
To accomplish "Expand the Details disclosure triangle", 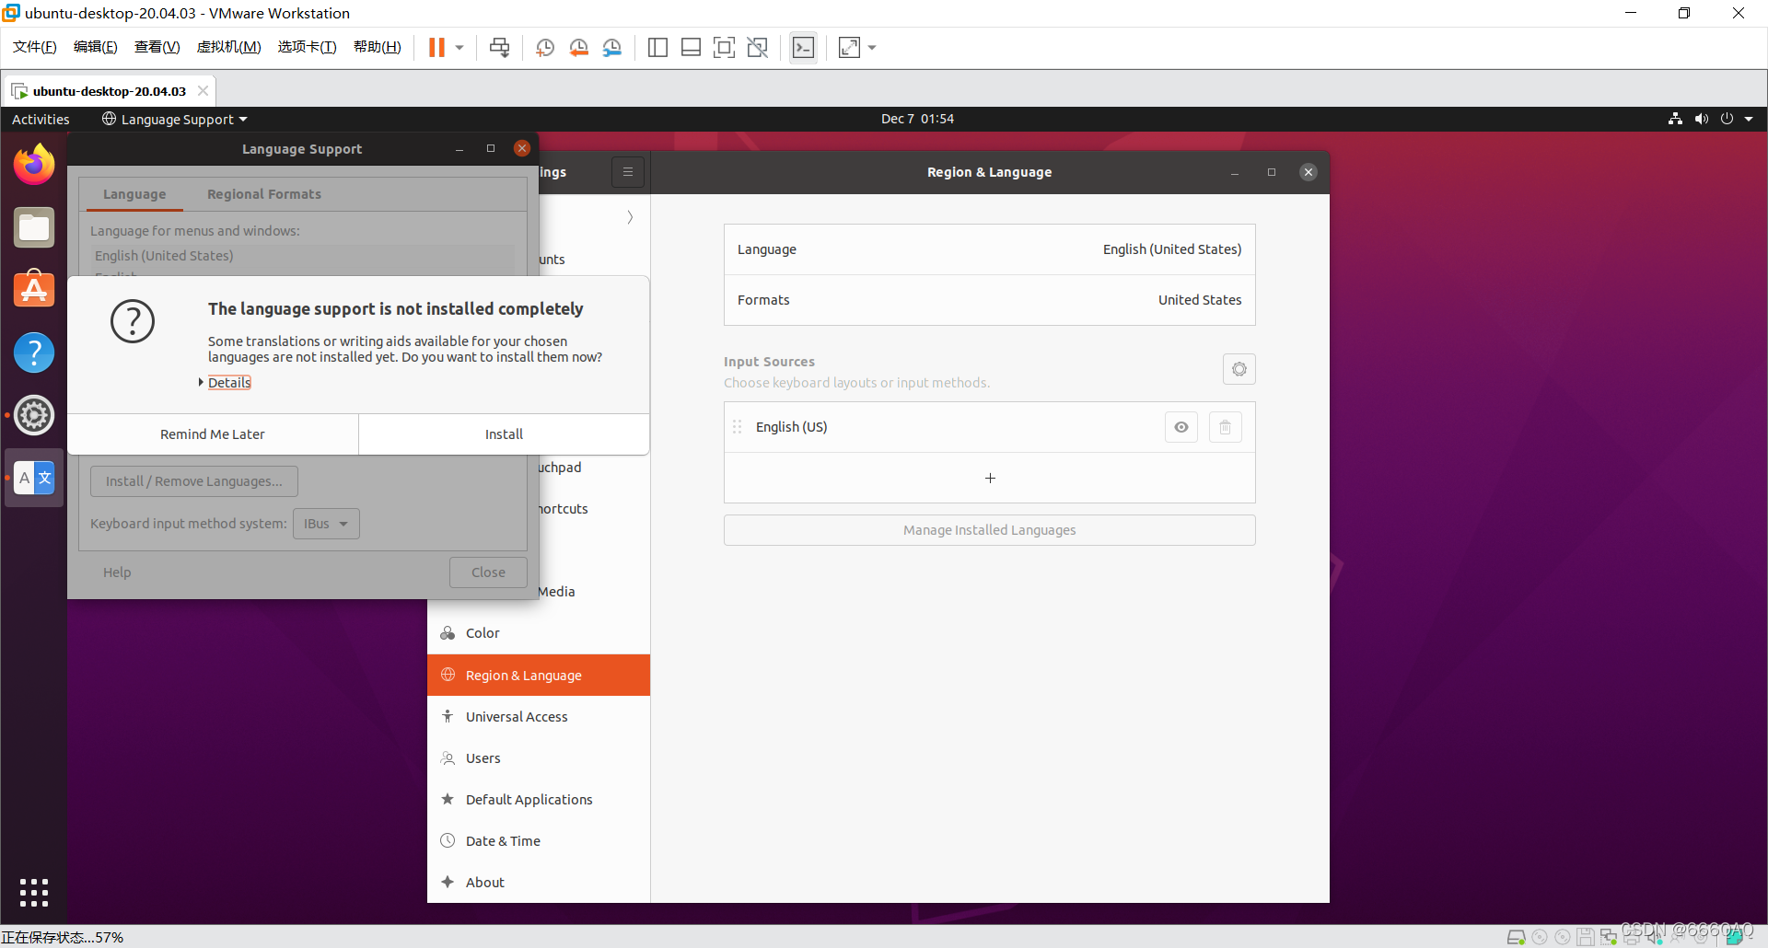I will (201, 382).
